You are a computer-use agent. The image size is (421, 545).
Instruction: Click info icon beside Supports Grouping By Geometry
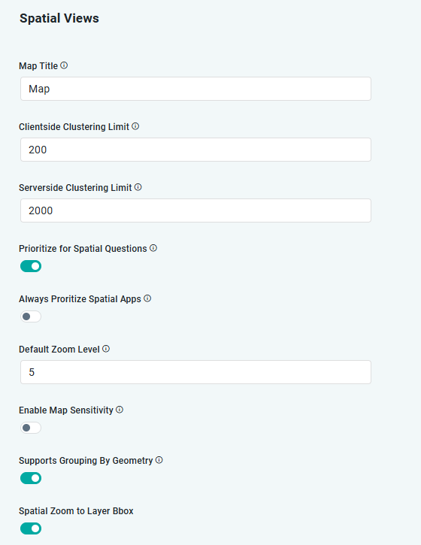pyautogui.click(x=159, y=460)
